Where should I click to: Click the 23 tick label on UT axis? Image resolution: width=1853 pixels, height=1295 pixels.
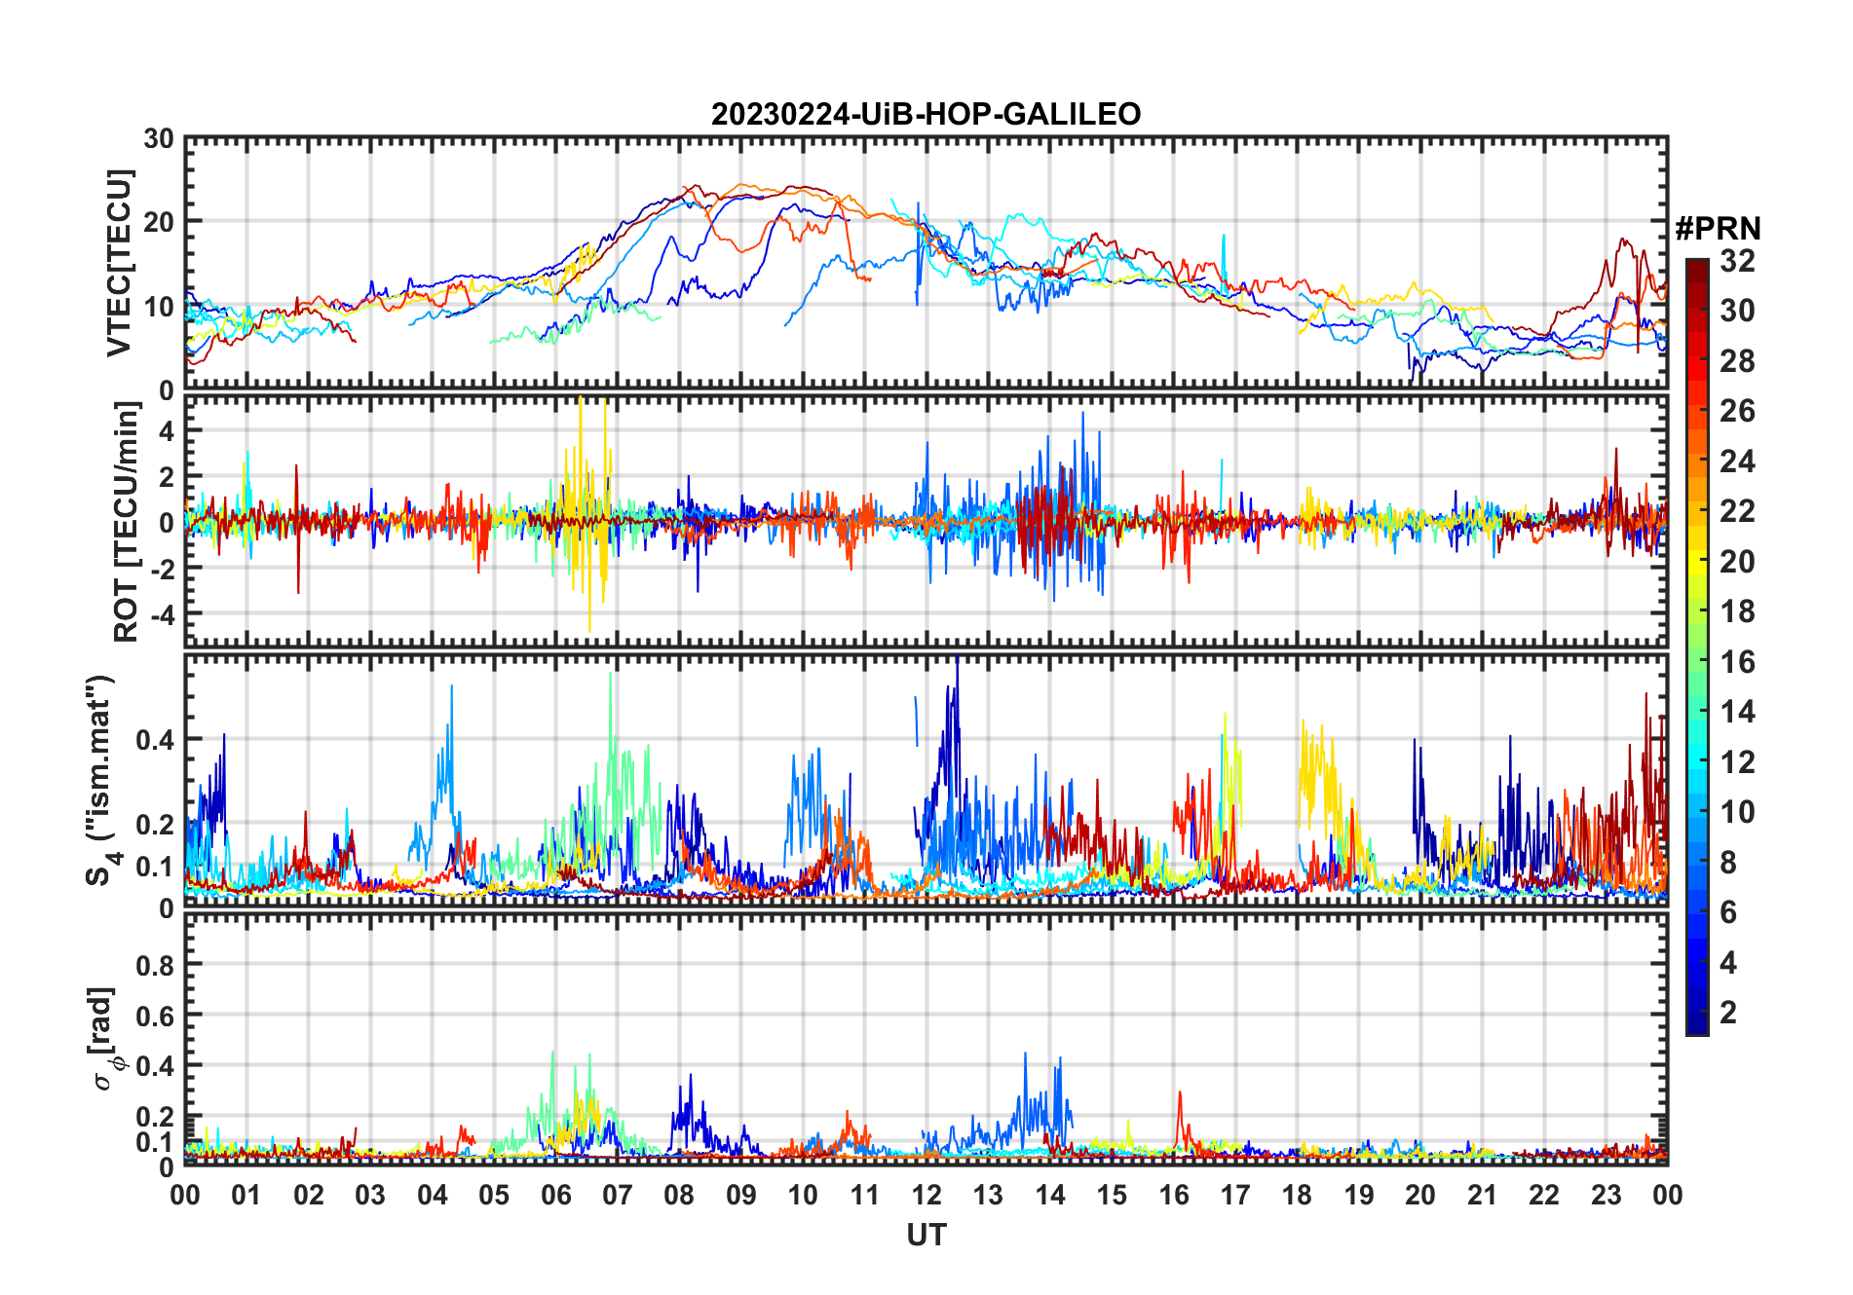coord(1606,1195)
